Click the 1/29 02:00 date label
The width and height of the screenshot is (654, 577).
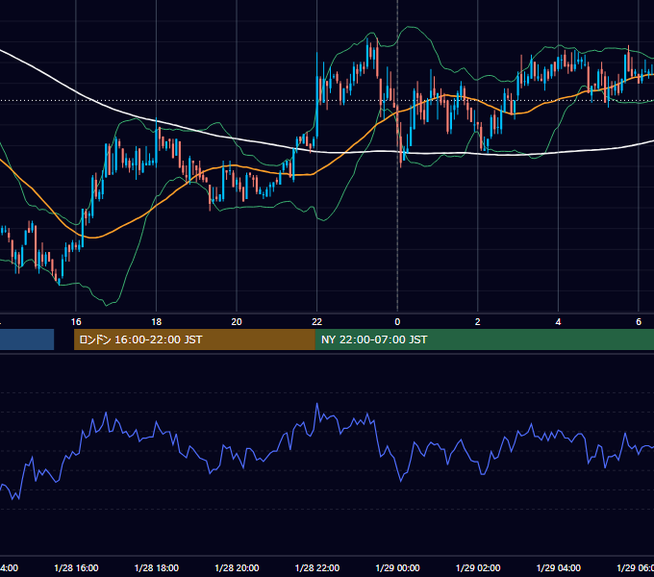478,568
